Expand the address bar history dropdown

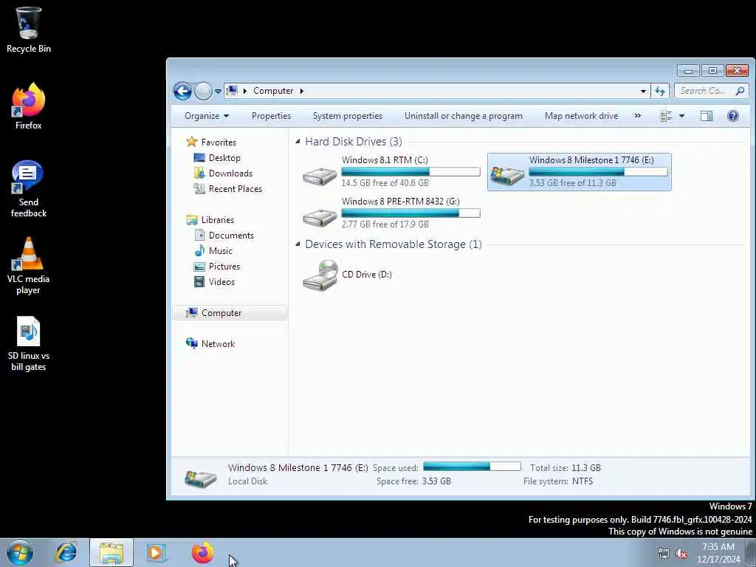(643, 91)
